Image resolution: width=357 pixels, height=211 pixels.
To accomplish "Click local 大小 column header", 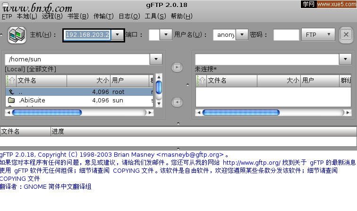I will click(x=89, y=80).
